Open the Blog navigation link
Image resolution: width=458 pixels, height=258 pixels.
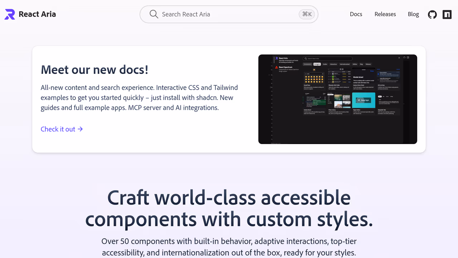click(x=413, y=14)
